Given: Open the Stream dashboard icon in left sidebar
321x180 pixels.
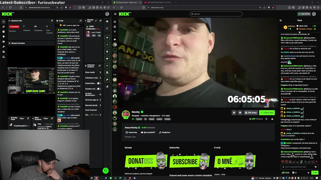Looking at the screenshot, I should pyautogui.click(x=4, y=21).
